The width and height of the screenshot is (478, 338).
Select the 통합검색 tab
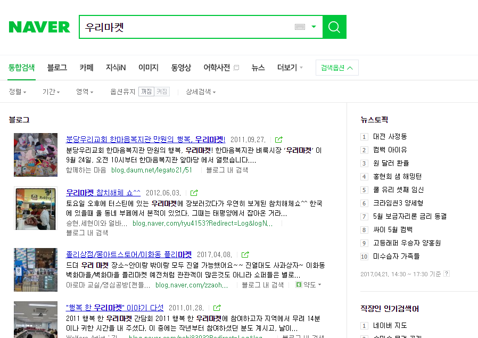tap(21, 68)
